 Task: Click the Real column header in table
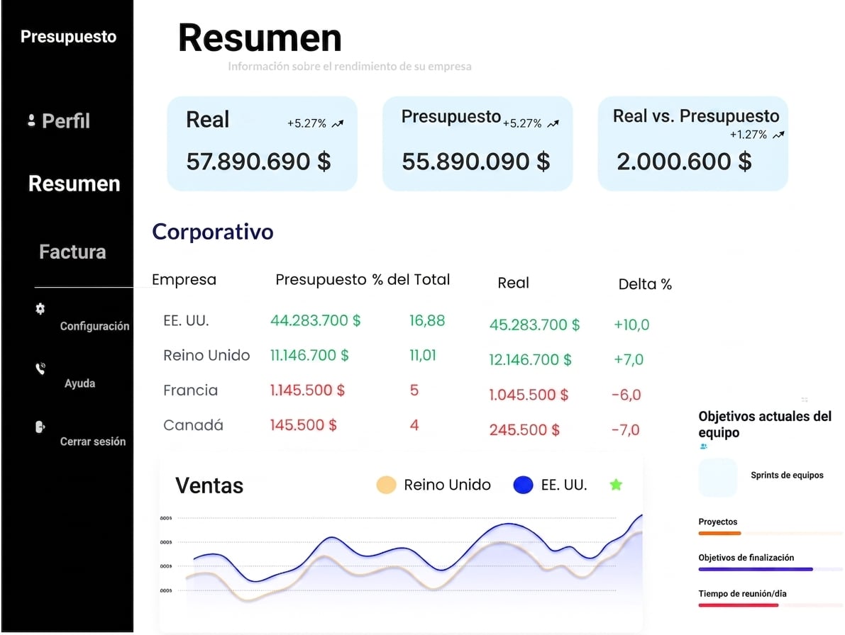(513, 283)
